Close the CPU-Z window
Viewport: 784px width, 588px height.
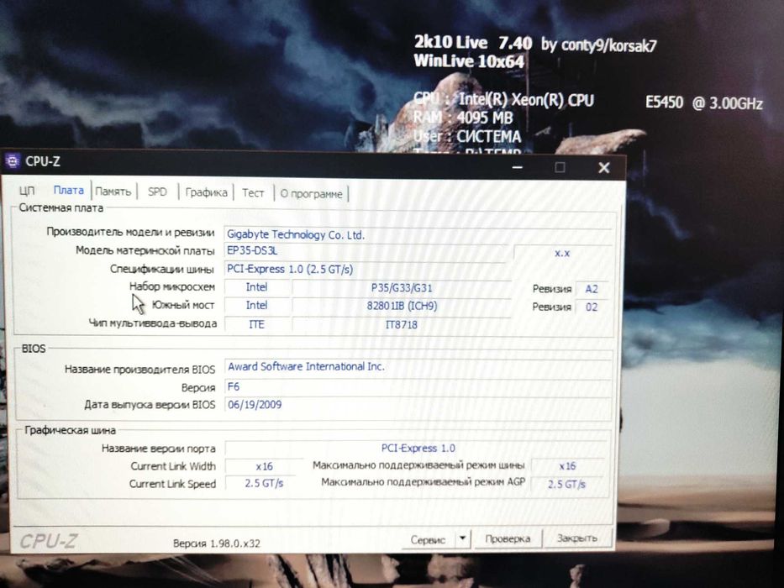click(604, 167)
